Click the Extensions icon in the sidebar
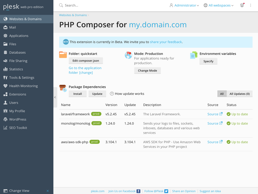258x194 pixels. pyautogui.click(x=6, y=94)
